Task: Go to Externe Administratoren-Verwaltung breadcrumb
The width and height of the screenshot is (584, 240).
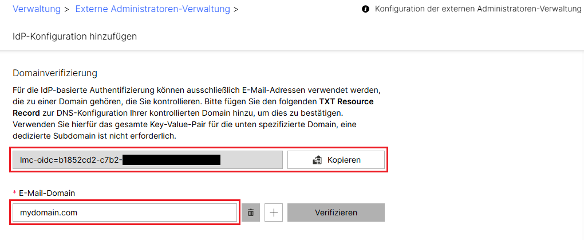Action: click(152, 9)
